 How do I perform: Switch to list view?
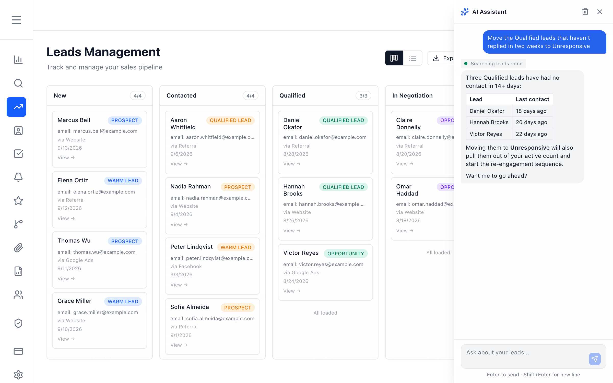(412, 58)
